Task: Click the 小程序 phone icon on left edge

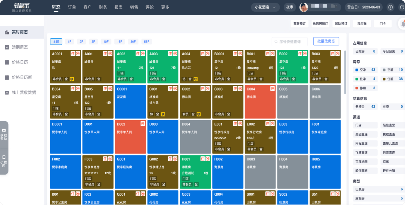Action: coord(4,157)
